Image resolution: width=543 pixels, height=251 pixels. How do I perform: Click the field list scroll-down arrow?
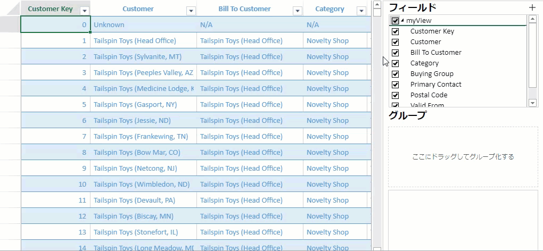point(532,102)
